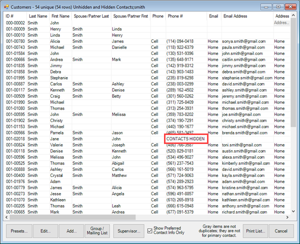Click the sonya.smith@gmail.com email cell

[x=243, y=41]
